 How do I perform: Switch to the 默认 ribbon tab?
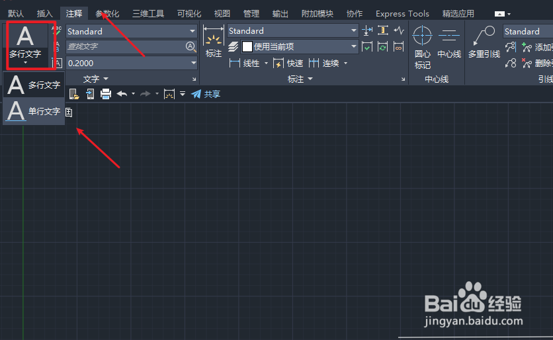16,14
